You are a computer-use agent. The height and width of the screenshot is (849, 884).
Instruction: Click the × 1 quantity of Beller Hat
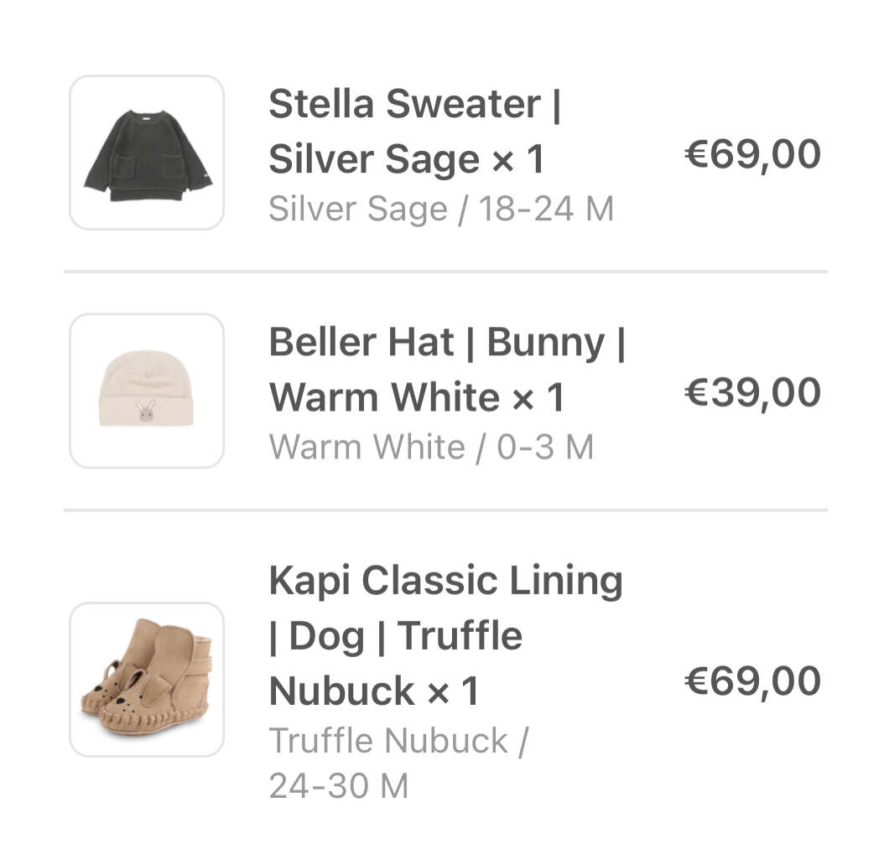pos(538,397)
